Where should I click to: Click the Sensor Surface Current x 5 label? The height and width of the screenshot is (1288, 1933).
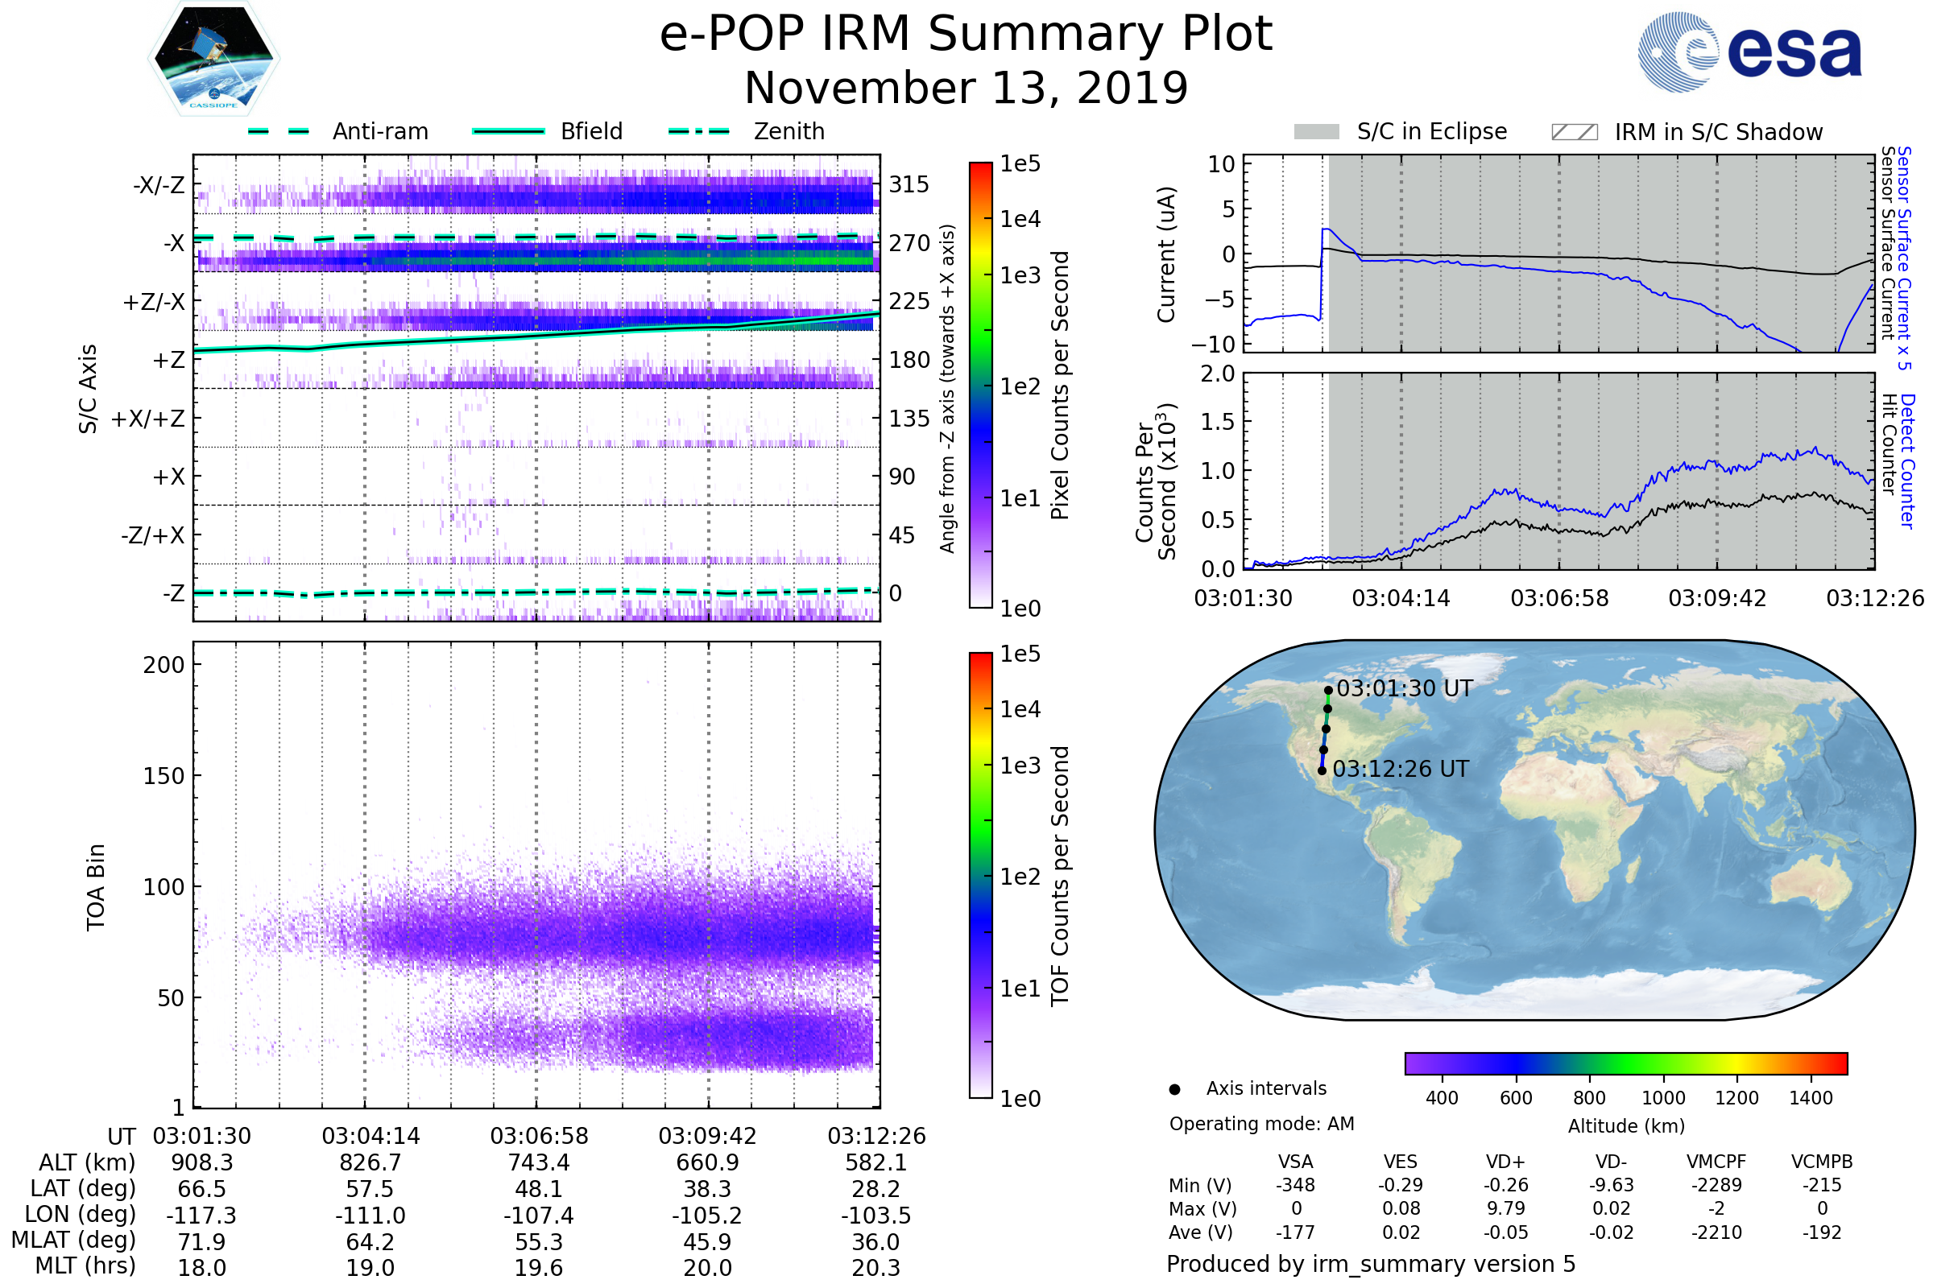[x=1903, y=258]
